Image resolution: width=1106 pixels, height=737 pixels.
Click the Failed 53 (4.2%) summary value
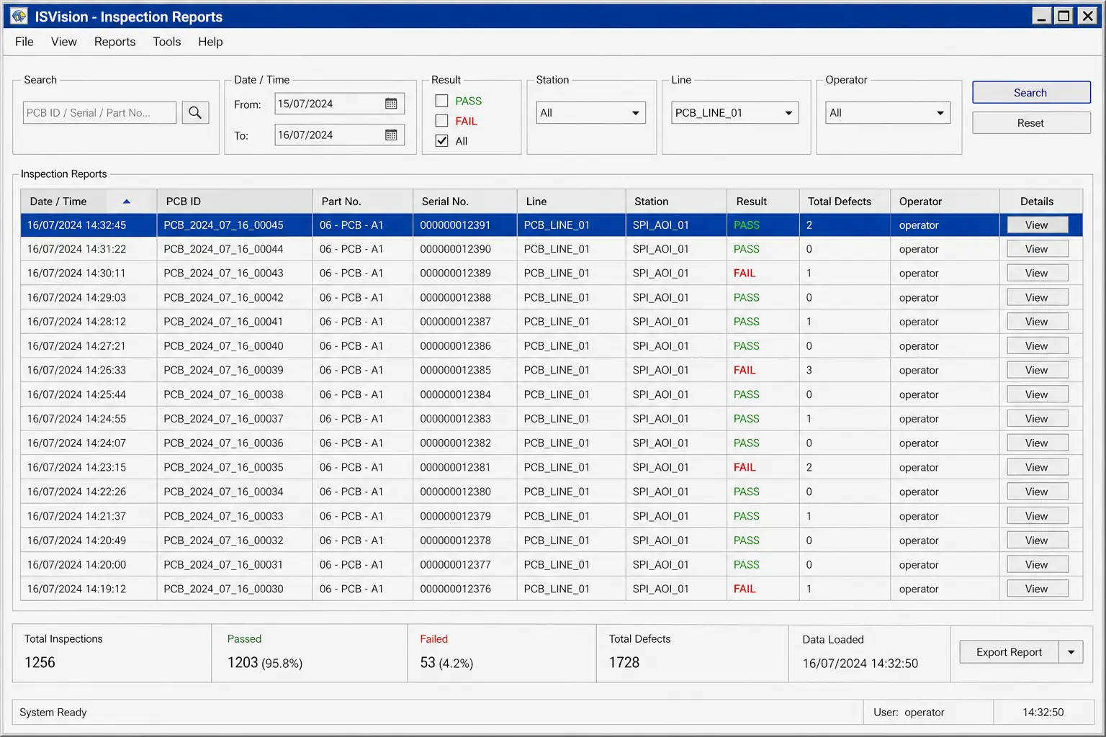pos(446,663)
